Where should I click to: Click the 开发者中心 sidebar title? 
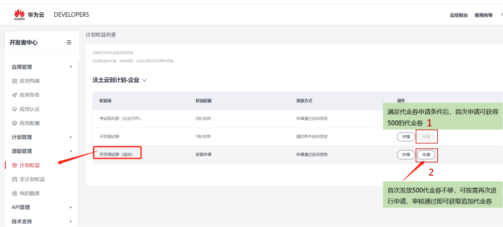pos(23,42)
